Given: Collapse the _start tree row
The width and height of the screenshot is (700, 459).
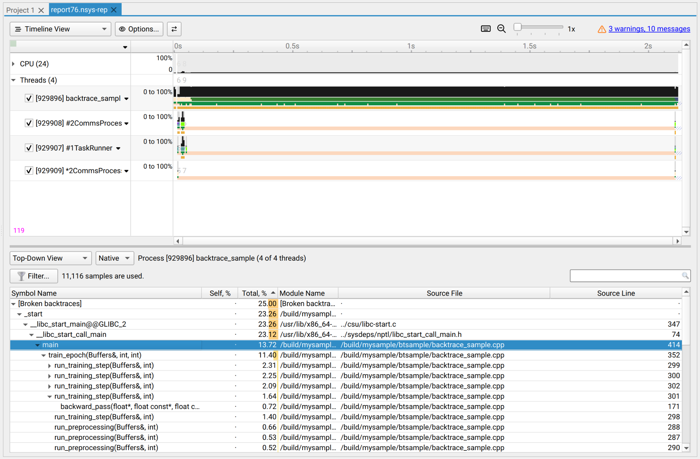Looking at the screenshot, I should pyautogui.click(x=19, y=314).
